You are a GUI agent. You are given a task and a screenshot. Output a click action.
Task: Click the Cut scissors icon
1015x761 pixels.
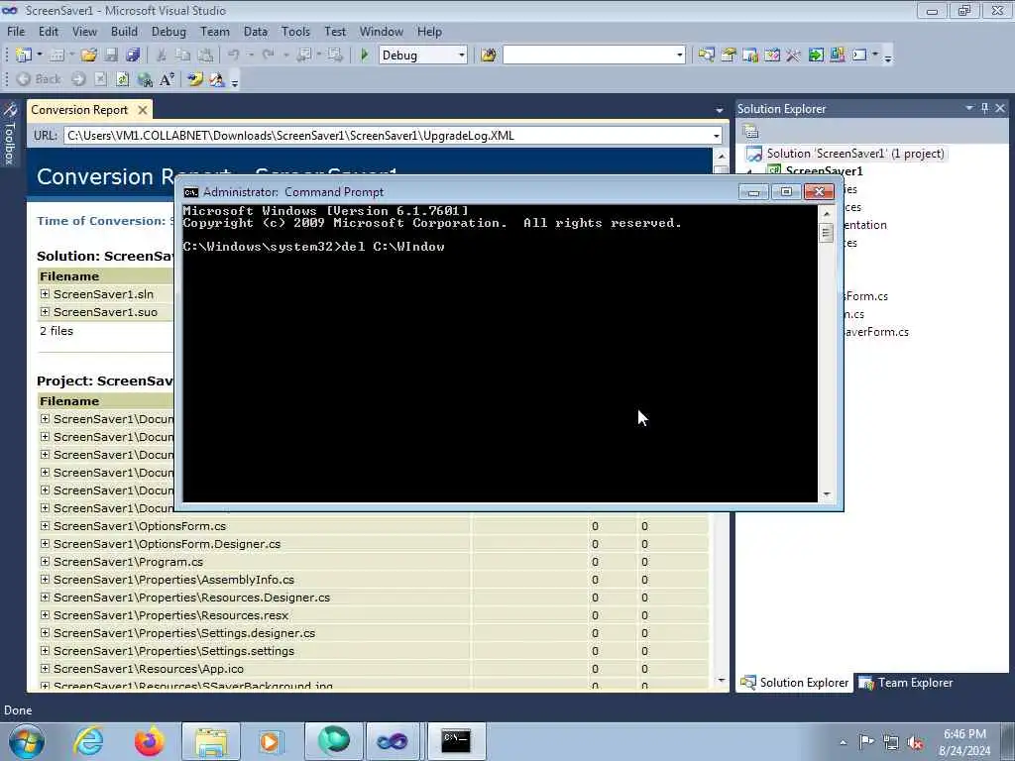pos(162,55)
